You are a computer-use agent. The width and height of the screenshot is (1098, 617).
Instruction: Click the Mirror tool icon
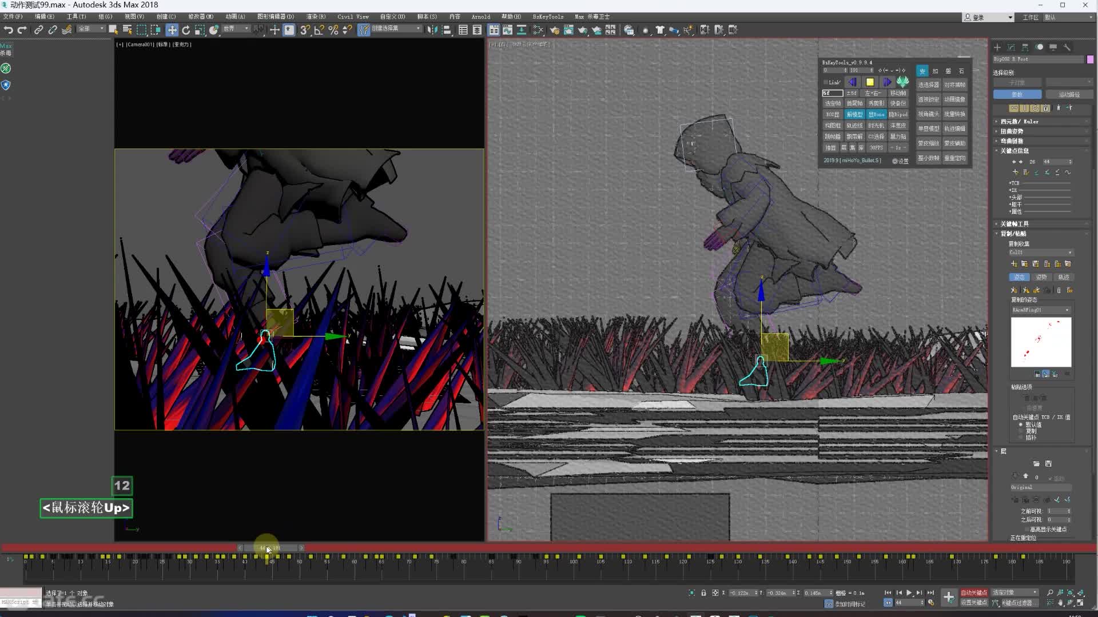click(x=432, y=30)
